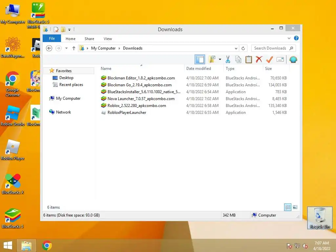Click the search magnifier icon
Image resolution: width=336 pixels, height=252 pixels.
click(x=291, y=48)
